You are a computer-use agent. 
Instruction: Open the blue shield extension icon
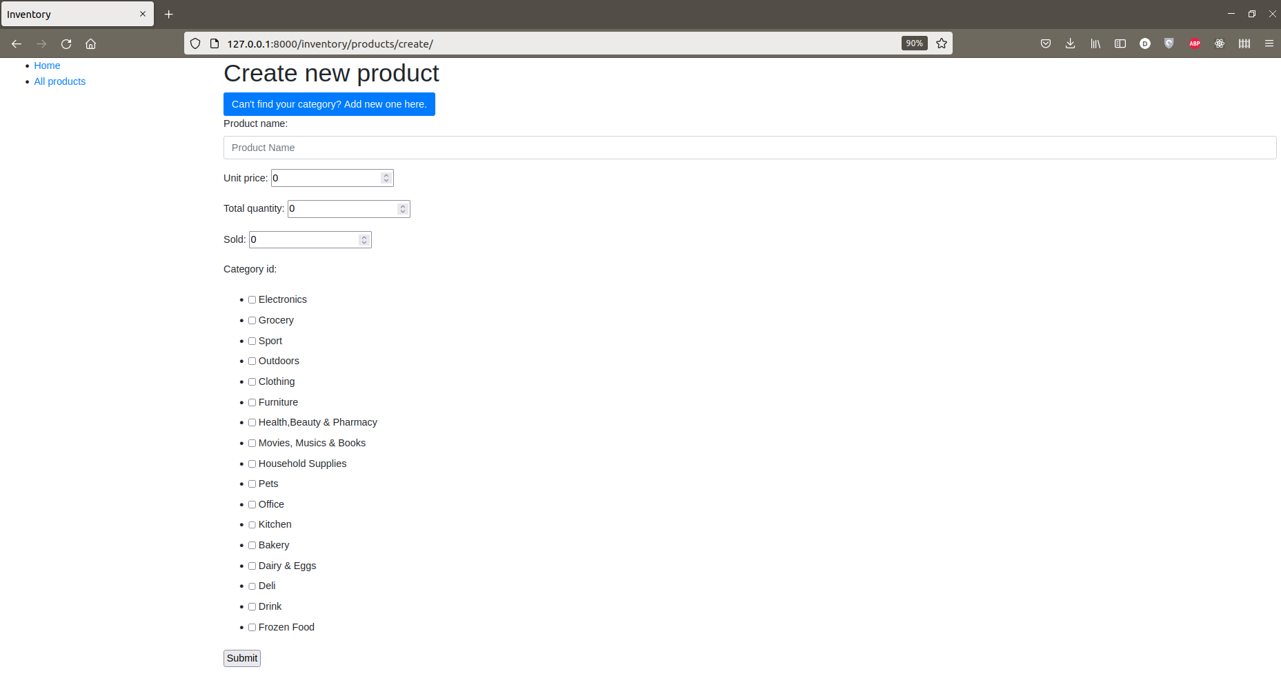pyautogui.click(x=1169, y=43)
